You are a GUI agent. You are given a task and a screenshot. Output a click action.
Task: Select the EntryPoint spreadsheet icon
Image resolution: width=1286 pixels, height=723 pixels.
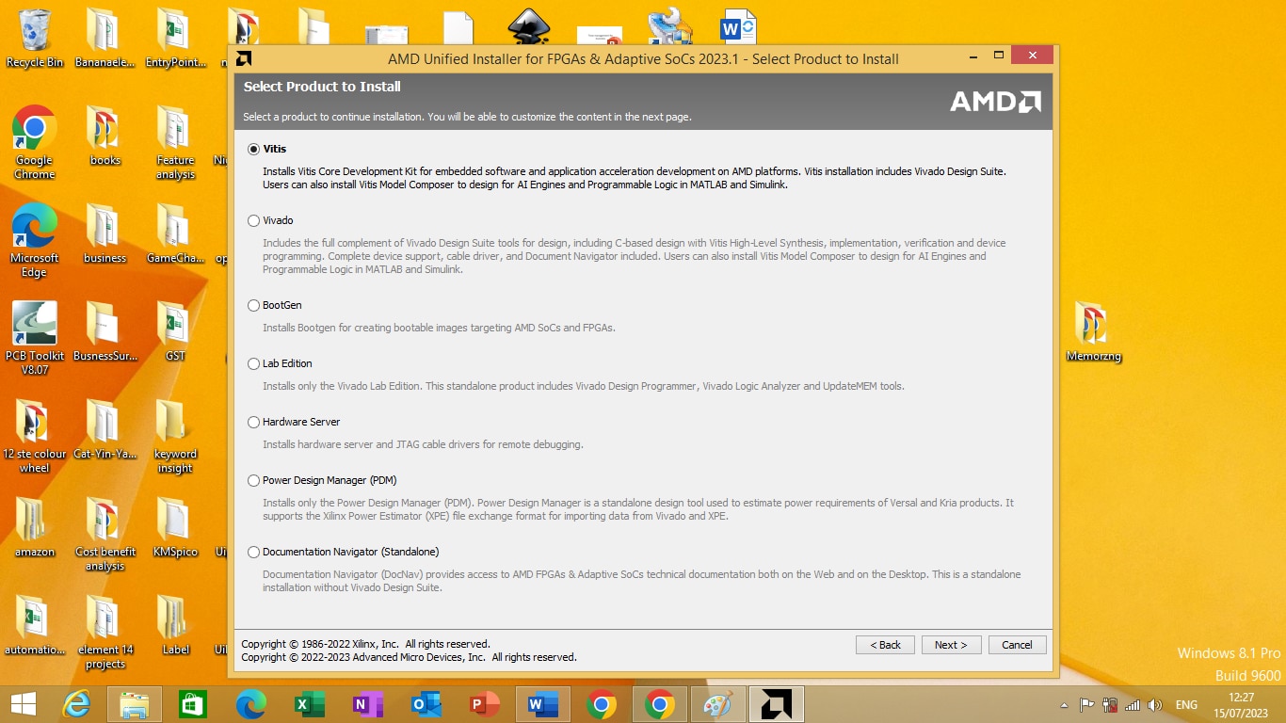pyautogui.click(x=175, y=40)
